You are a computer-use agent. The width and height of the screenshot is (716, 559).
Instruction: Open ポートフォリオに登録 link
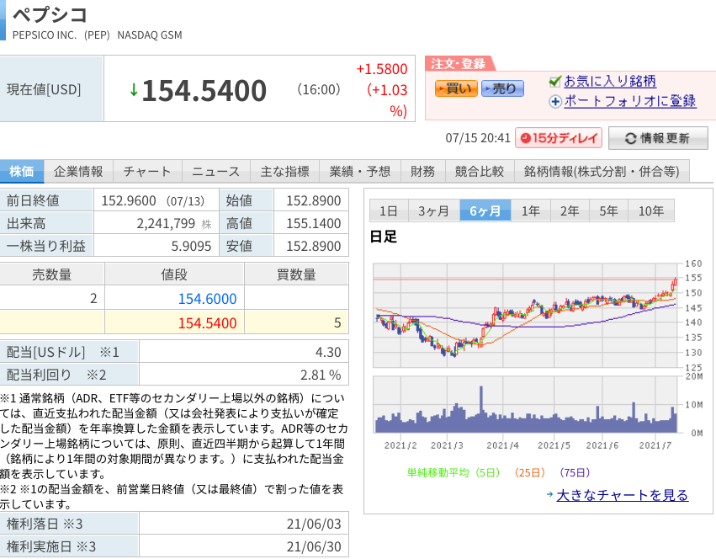tap(629, 101)
